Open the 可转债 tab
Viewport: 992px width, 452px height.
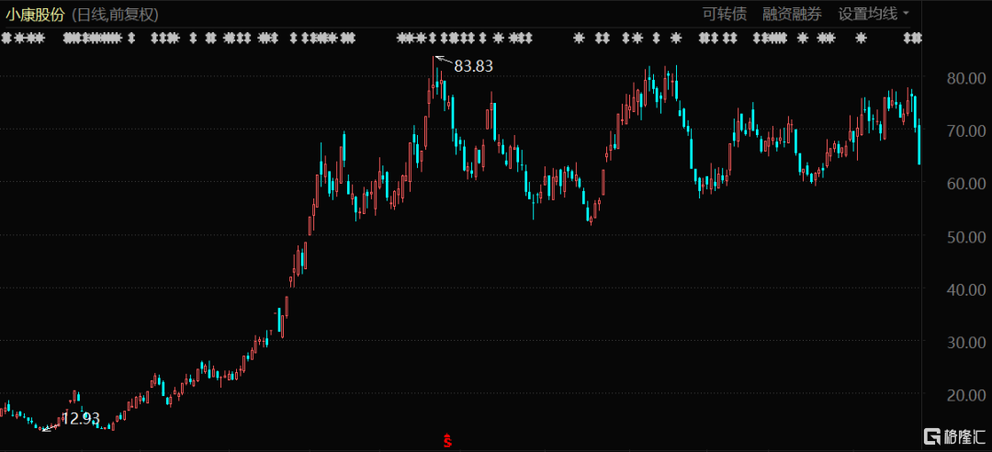pos(724,14)
